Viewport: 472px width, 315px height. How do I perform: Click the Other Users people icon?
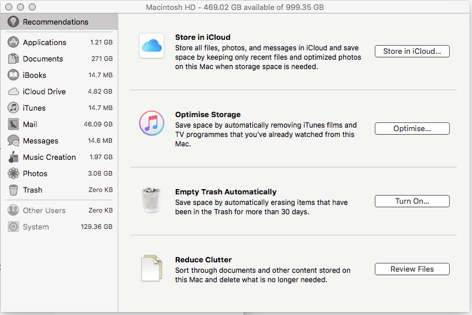click(x=13, y=210)
